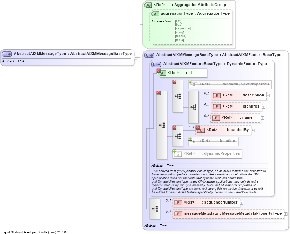Click the sequence compositor connected to StandardObjectProperties
The height and width of the screenshot is (234, 290).
pos(177,96)
